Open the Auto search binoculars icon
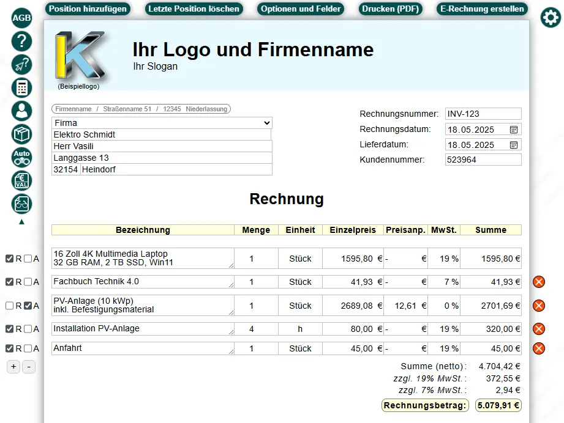This screenshot has width=564, height=423. [20, 157]
